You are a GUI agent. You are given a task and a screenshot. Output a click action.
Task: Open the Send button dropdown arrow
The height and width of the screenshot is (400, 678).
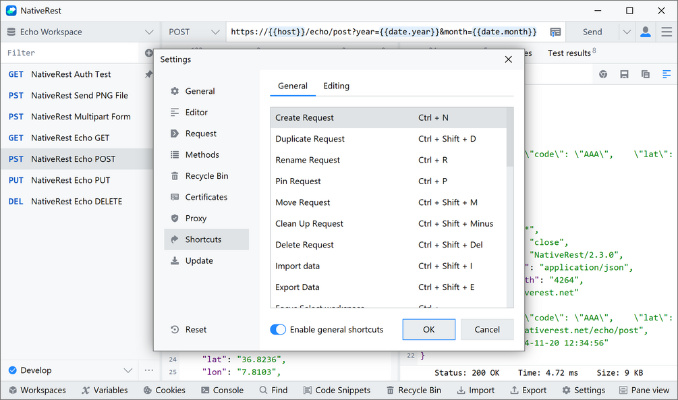pyautogui.click(x=627, y=32)
